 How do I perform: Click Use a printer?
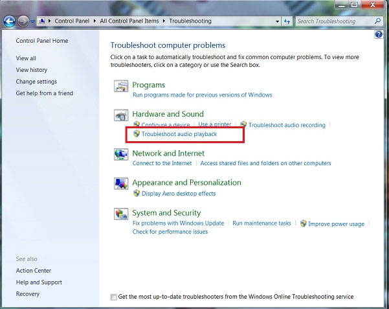tap(215, 124)
